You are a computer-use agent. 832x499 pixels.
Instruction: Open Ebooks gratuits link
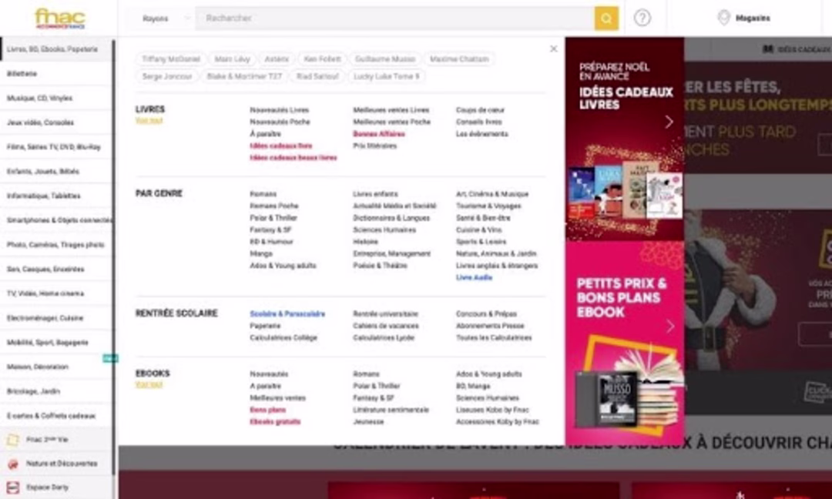point(275,422)
